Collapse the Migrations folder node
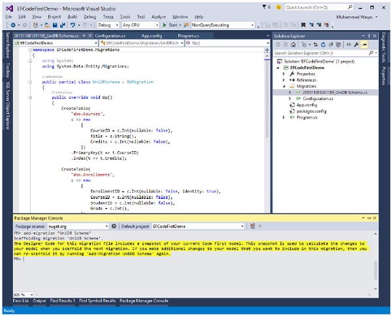This screenshot has height=316, width=392. pyautogui.click(x=284, y=86)
